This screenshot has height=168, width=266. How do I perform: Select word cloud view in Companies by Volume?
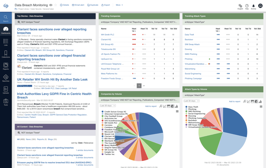pos(161,106)
